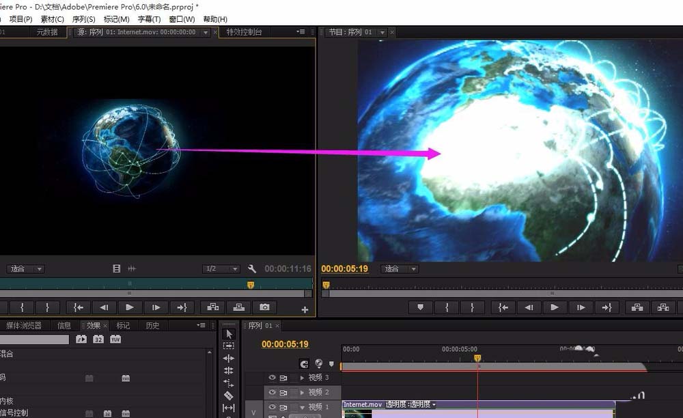Click Lift button in Program monitor
This screenshot has height=418, width=683.
coord(637,307)
